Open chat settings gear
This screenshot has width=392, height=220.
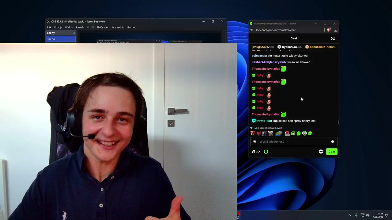tap(321, 152)
